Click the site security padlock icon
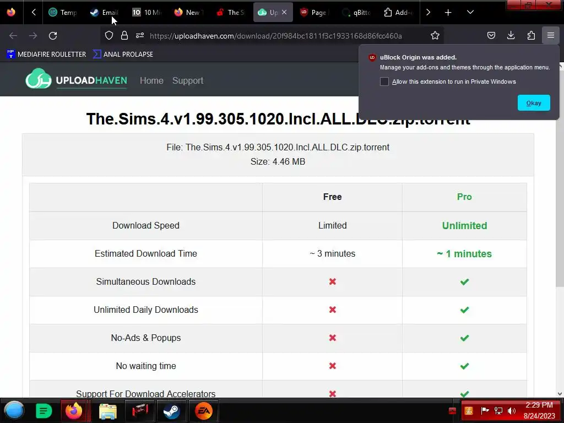The width and height of the screenshot is (564, 423). (124, 35)
